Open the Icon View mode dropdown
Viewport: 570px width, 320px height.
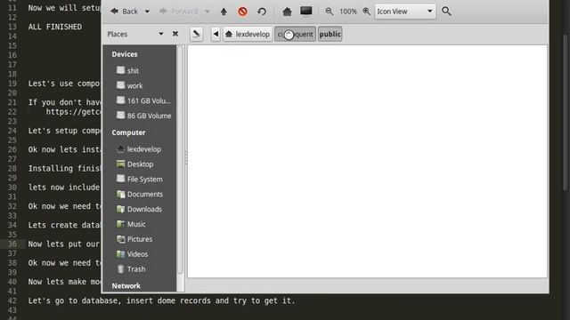click(x=405, y=12)
